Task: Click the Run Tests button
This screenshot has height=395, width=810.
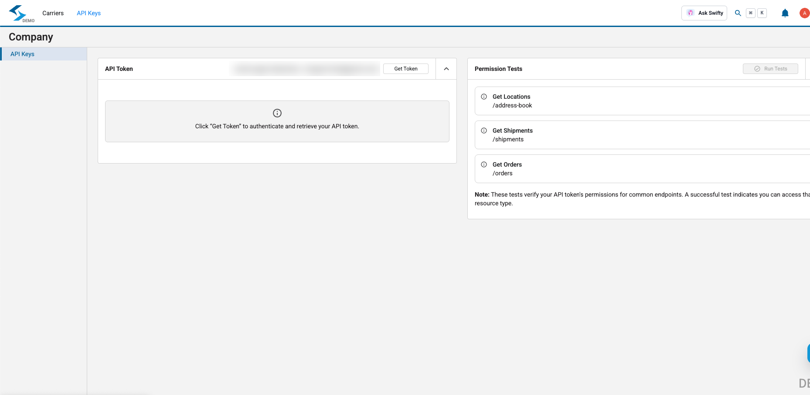Action: [x=770, y=69]
